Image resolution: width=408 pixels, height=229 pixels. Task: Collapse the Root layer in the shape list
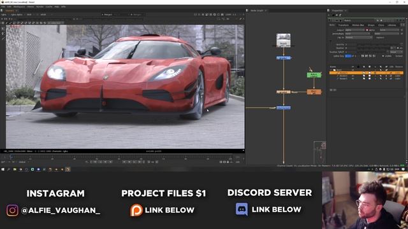pos(331,70)
